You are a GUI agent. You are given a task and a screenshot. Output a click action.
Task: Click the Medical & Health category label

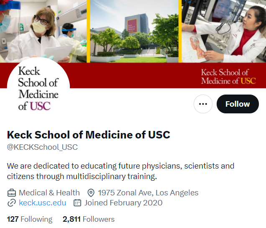pyautogui.click(x=49, y=193)
